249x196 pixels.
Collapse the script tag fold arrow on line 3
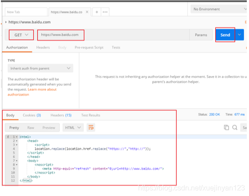tap(16, 145)
